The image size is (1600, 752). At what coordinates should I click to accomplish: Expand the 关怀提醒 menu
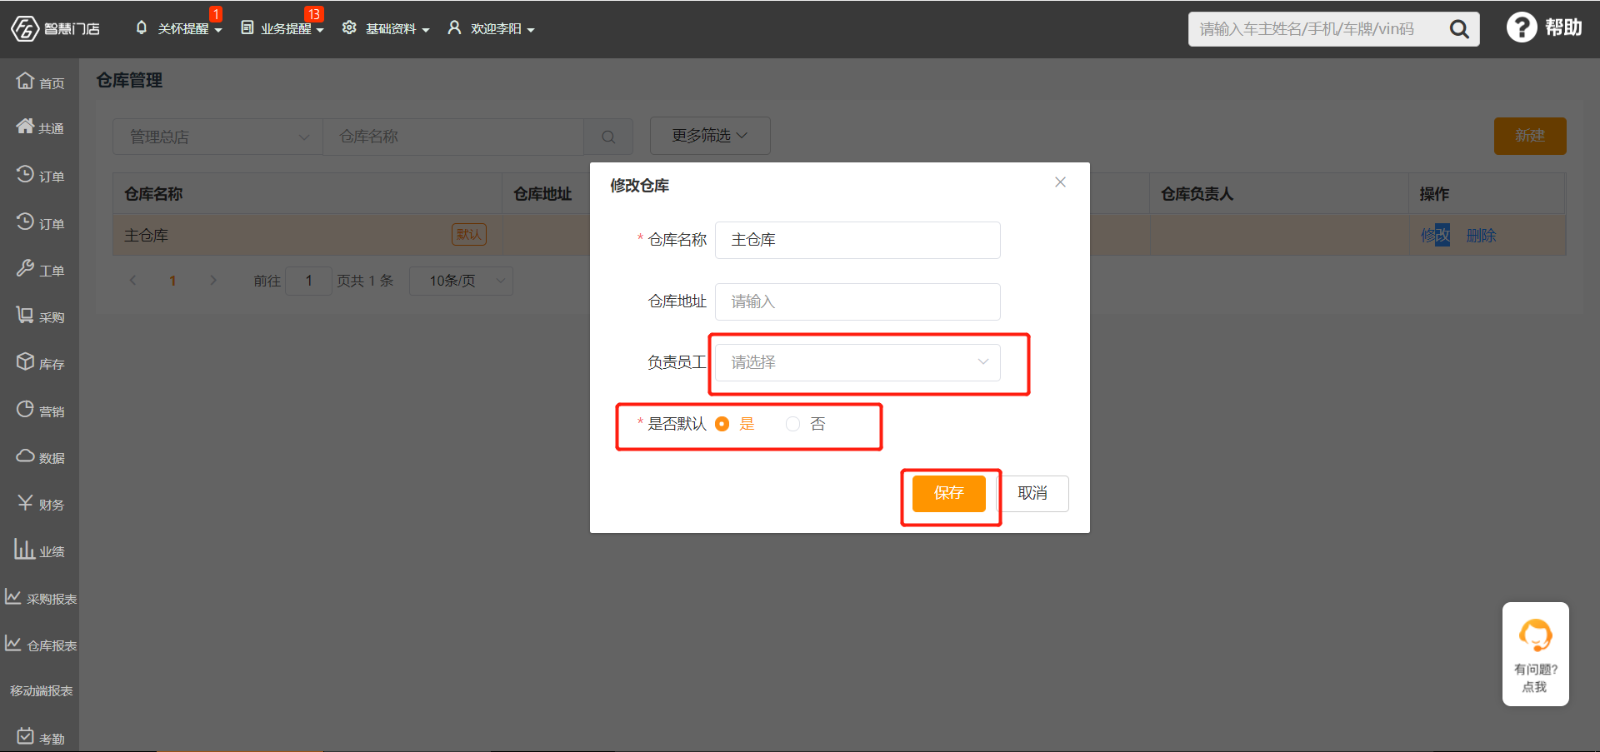(218, 30)
